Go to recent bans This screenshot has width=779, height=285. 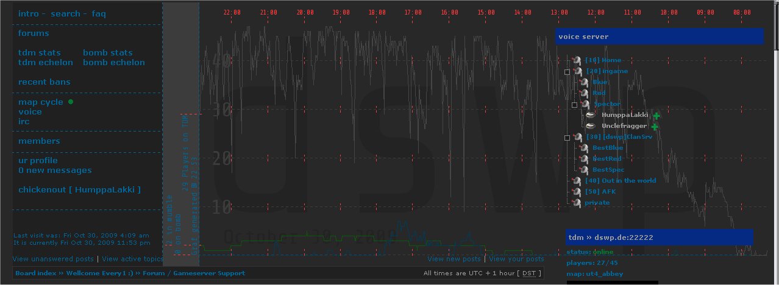click(44, 82)
